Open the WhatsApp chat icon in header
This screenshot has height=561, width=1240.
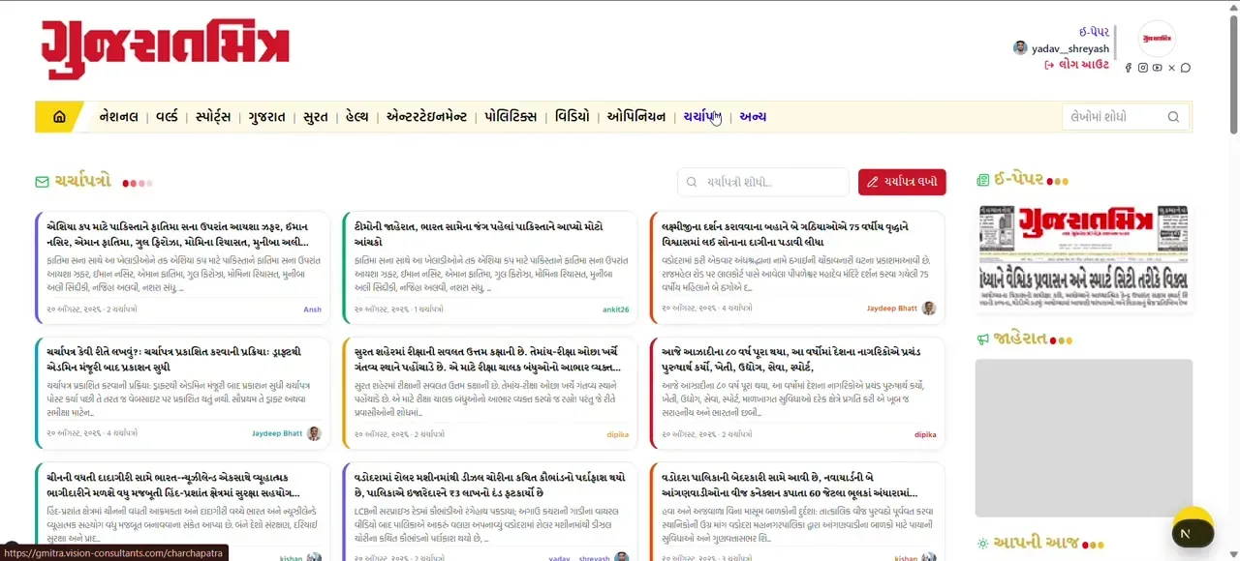tap(1185, 68)
